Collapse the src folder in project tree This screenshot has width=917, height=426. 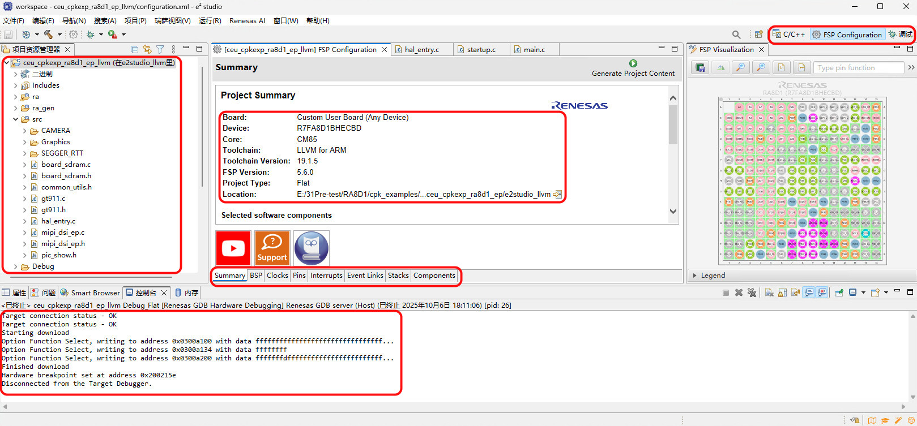[15, 119]
